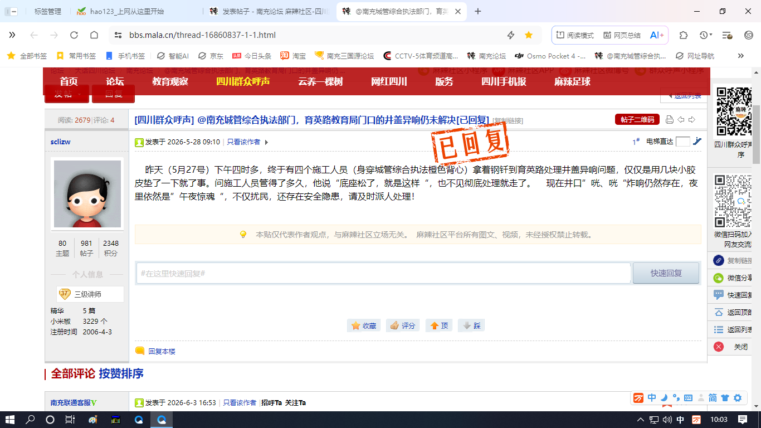Open 网址导航 bookmark
Screen dimensions: 761x428
pyautogui.click(x=695, y=56)
